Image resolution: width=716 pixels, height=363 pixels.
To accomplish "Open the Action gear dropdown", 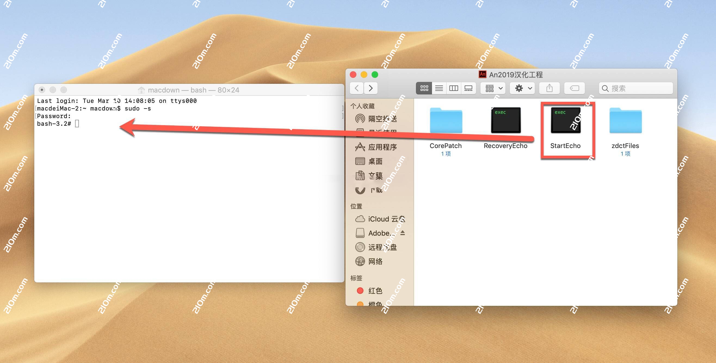I will [522, 88].
